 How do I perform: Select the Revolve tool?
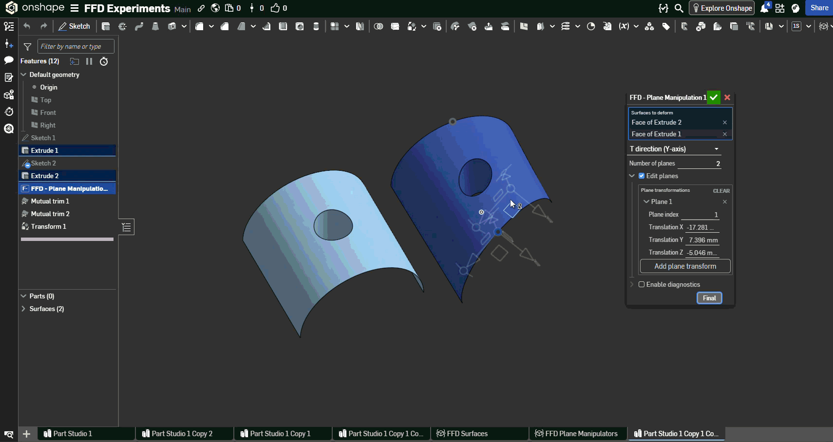tap(122, 26)
